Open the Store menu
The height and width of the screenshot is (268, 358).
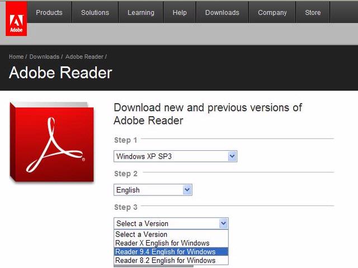coord(313,12)
